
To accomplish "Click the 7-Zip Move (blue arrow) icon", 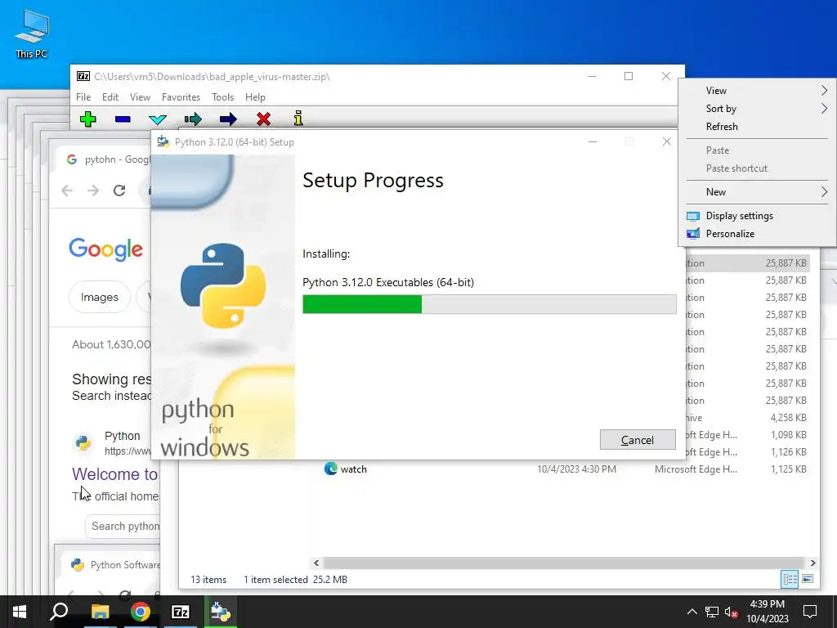I will pyautogui.click(x=228, y=119).
